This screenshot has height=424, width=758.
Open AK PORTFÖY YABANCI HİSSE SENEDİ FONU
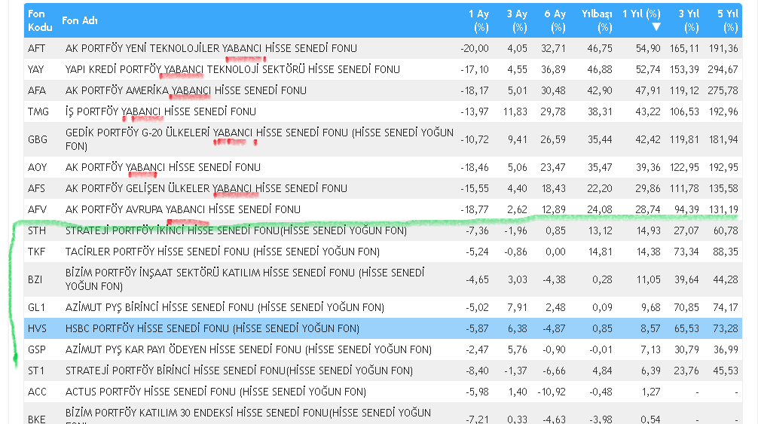coord(163,168)
